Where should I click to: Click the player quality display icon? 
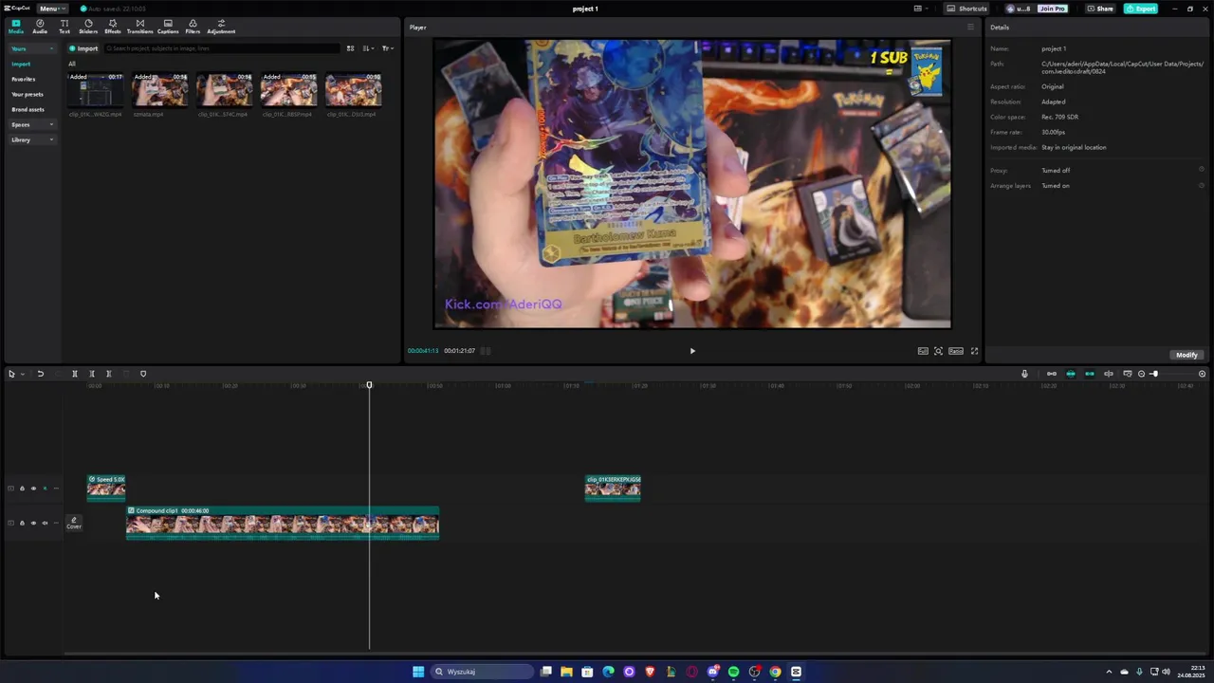923,351
